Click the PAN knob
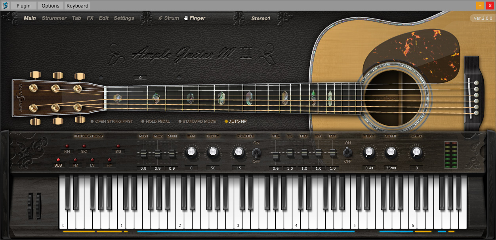Screen dimensions: 496x240 [191, 152]
